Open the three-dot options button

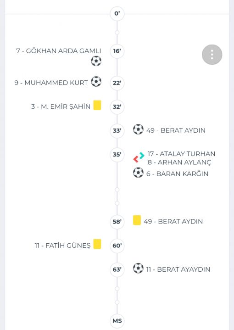[212, 55]
